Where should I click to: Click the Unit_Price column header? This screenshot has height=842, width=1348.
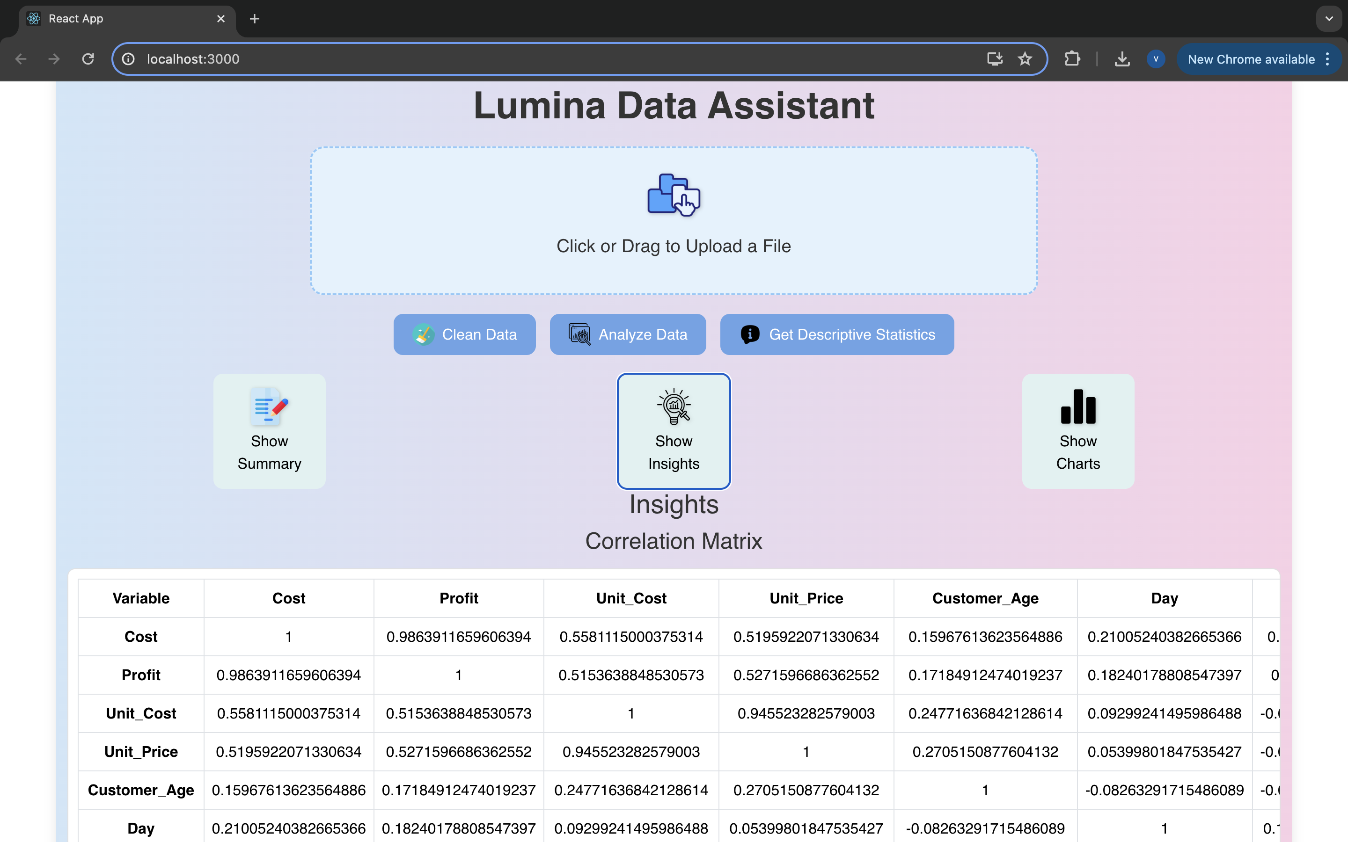(x=806, y=598)
